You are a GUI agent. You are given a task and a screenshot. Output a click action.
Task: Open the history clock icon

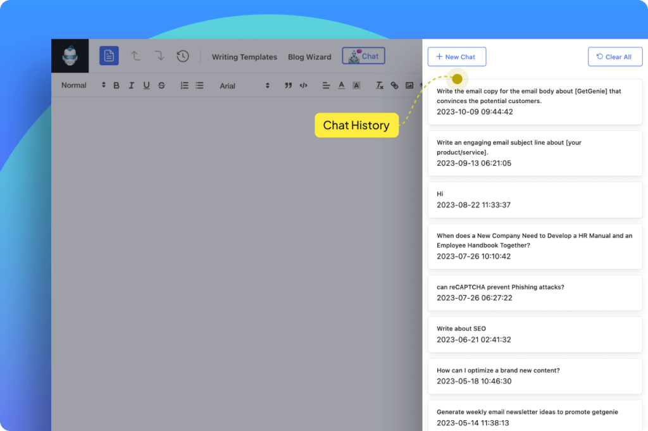(x=183, y=56)
